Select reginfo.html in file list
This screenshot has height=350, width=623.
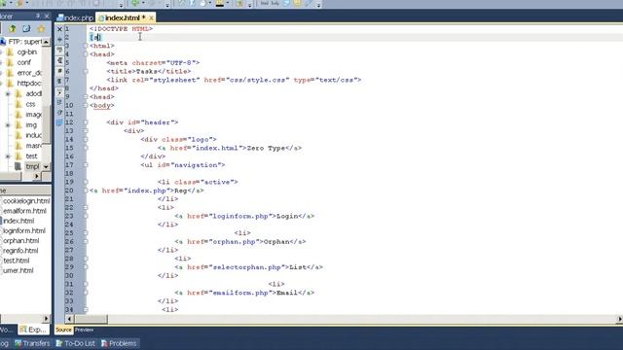pos(20,251)
